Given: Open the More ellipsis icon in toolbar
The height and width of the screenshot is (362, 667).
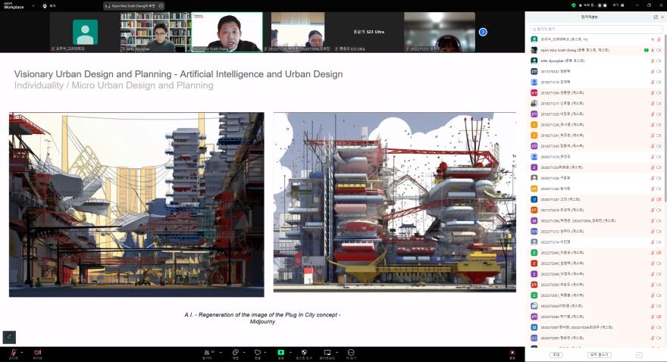Looking at the screenshot, I should coord(351,352).
